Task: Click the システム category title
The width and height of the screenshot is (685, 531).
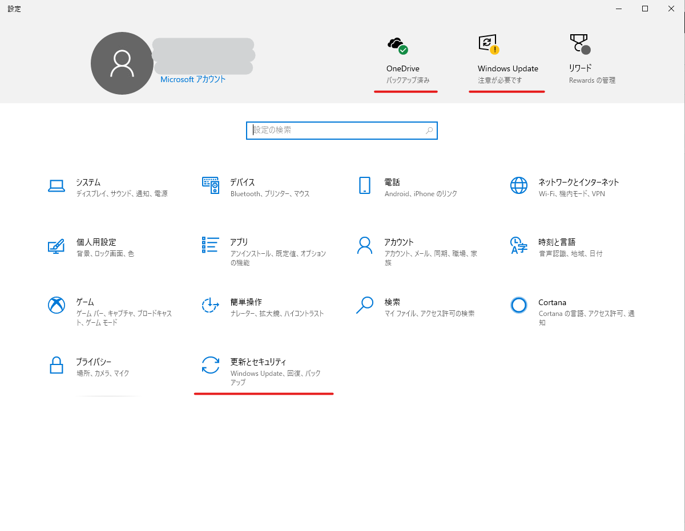Action: 88,182
